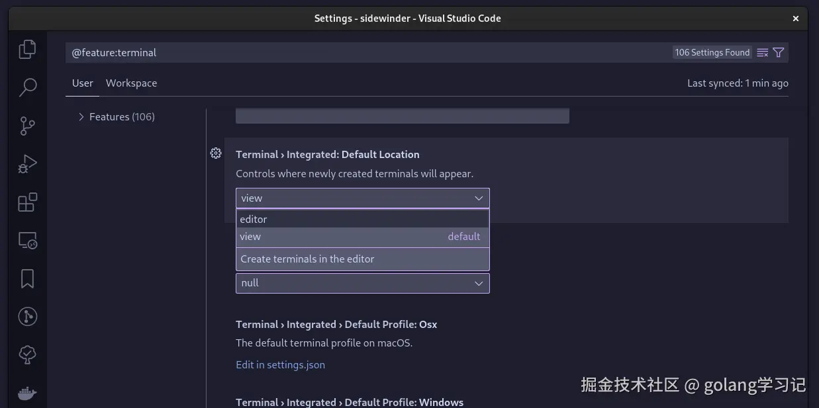Open the Search view icon
Screen dimensions: 819x408
(x=27, y=87)
